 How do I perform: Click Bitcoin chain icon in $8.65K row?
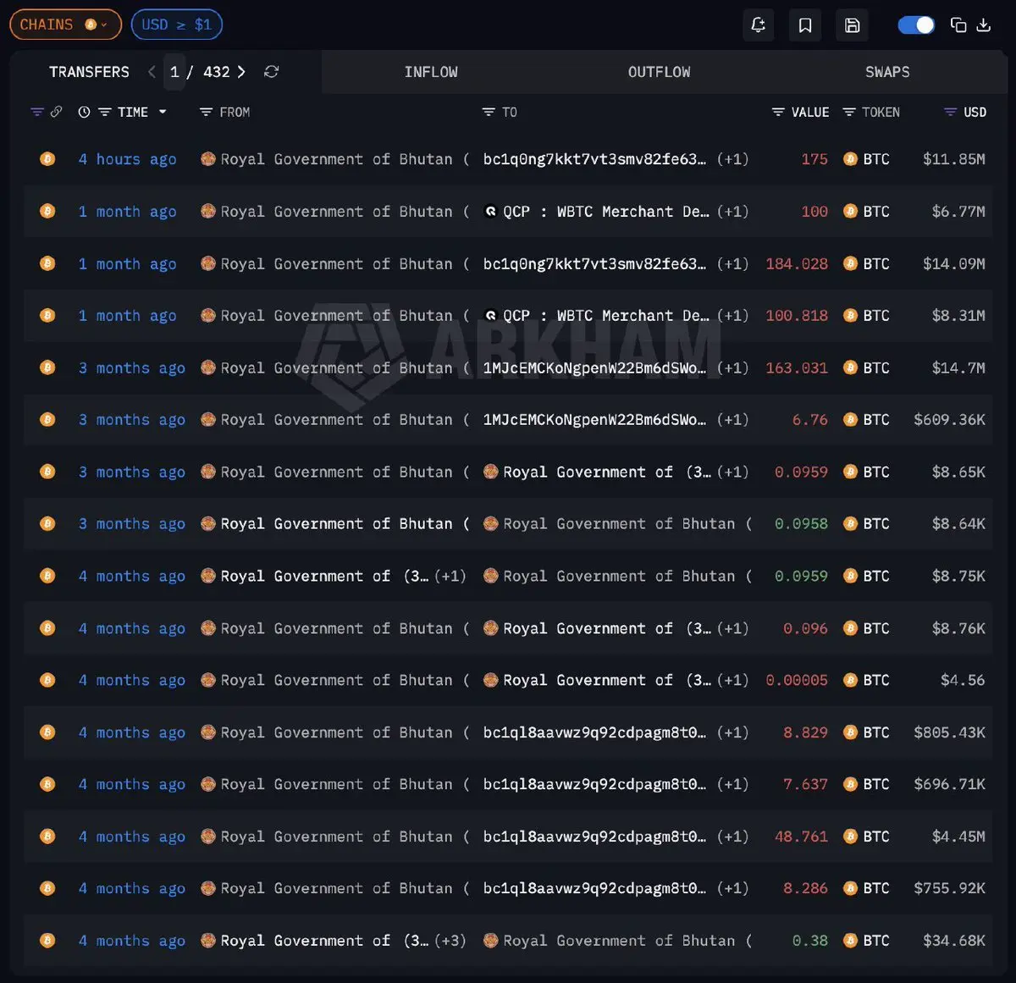click(x=47, y=472)
